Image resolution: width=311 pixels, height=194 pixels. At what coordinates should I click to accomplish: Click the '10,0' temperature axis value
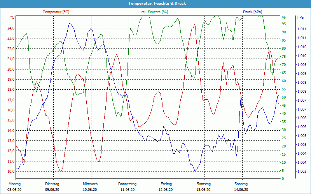[11, 171]
